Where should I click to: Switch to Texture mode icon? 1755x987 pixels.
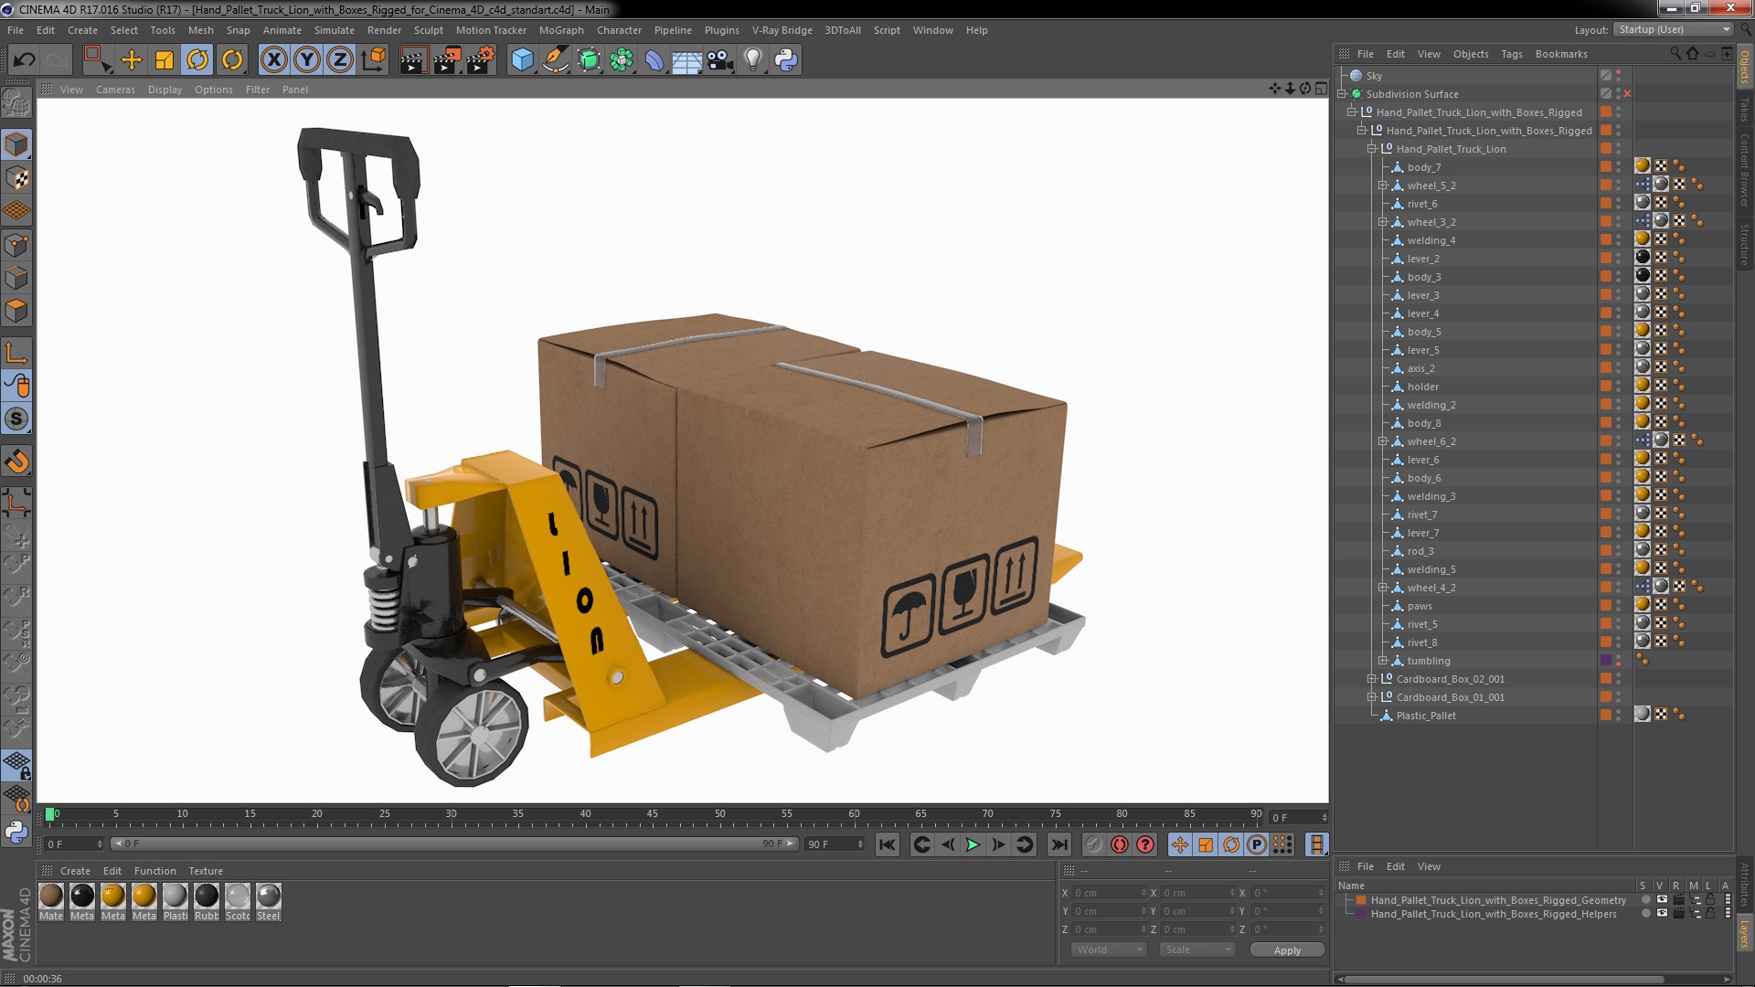point(16,178)
